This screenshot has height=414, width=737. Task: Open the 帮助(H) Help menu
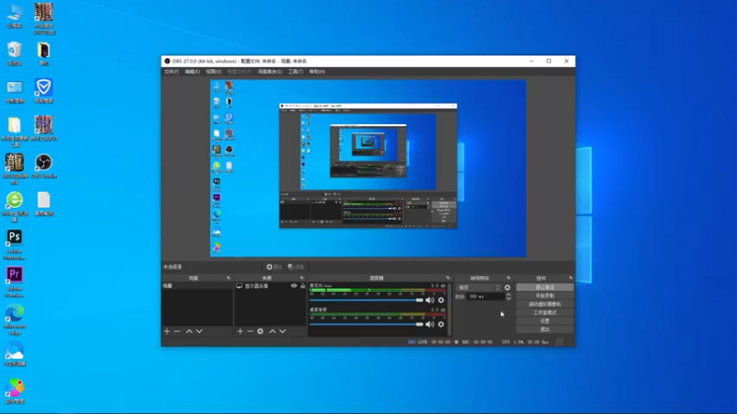tap(317, 72)
